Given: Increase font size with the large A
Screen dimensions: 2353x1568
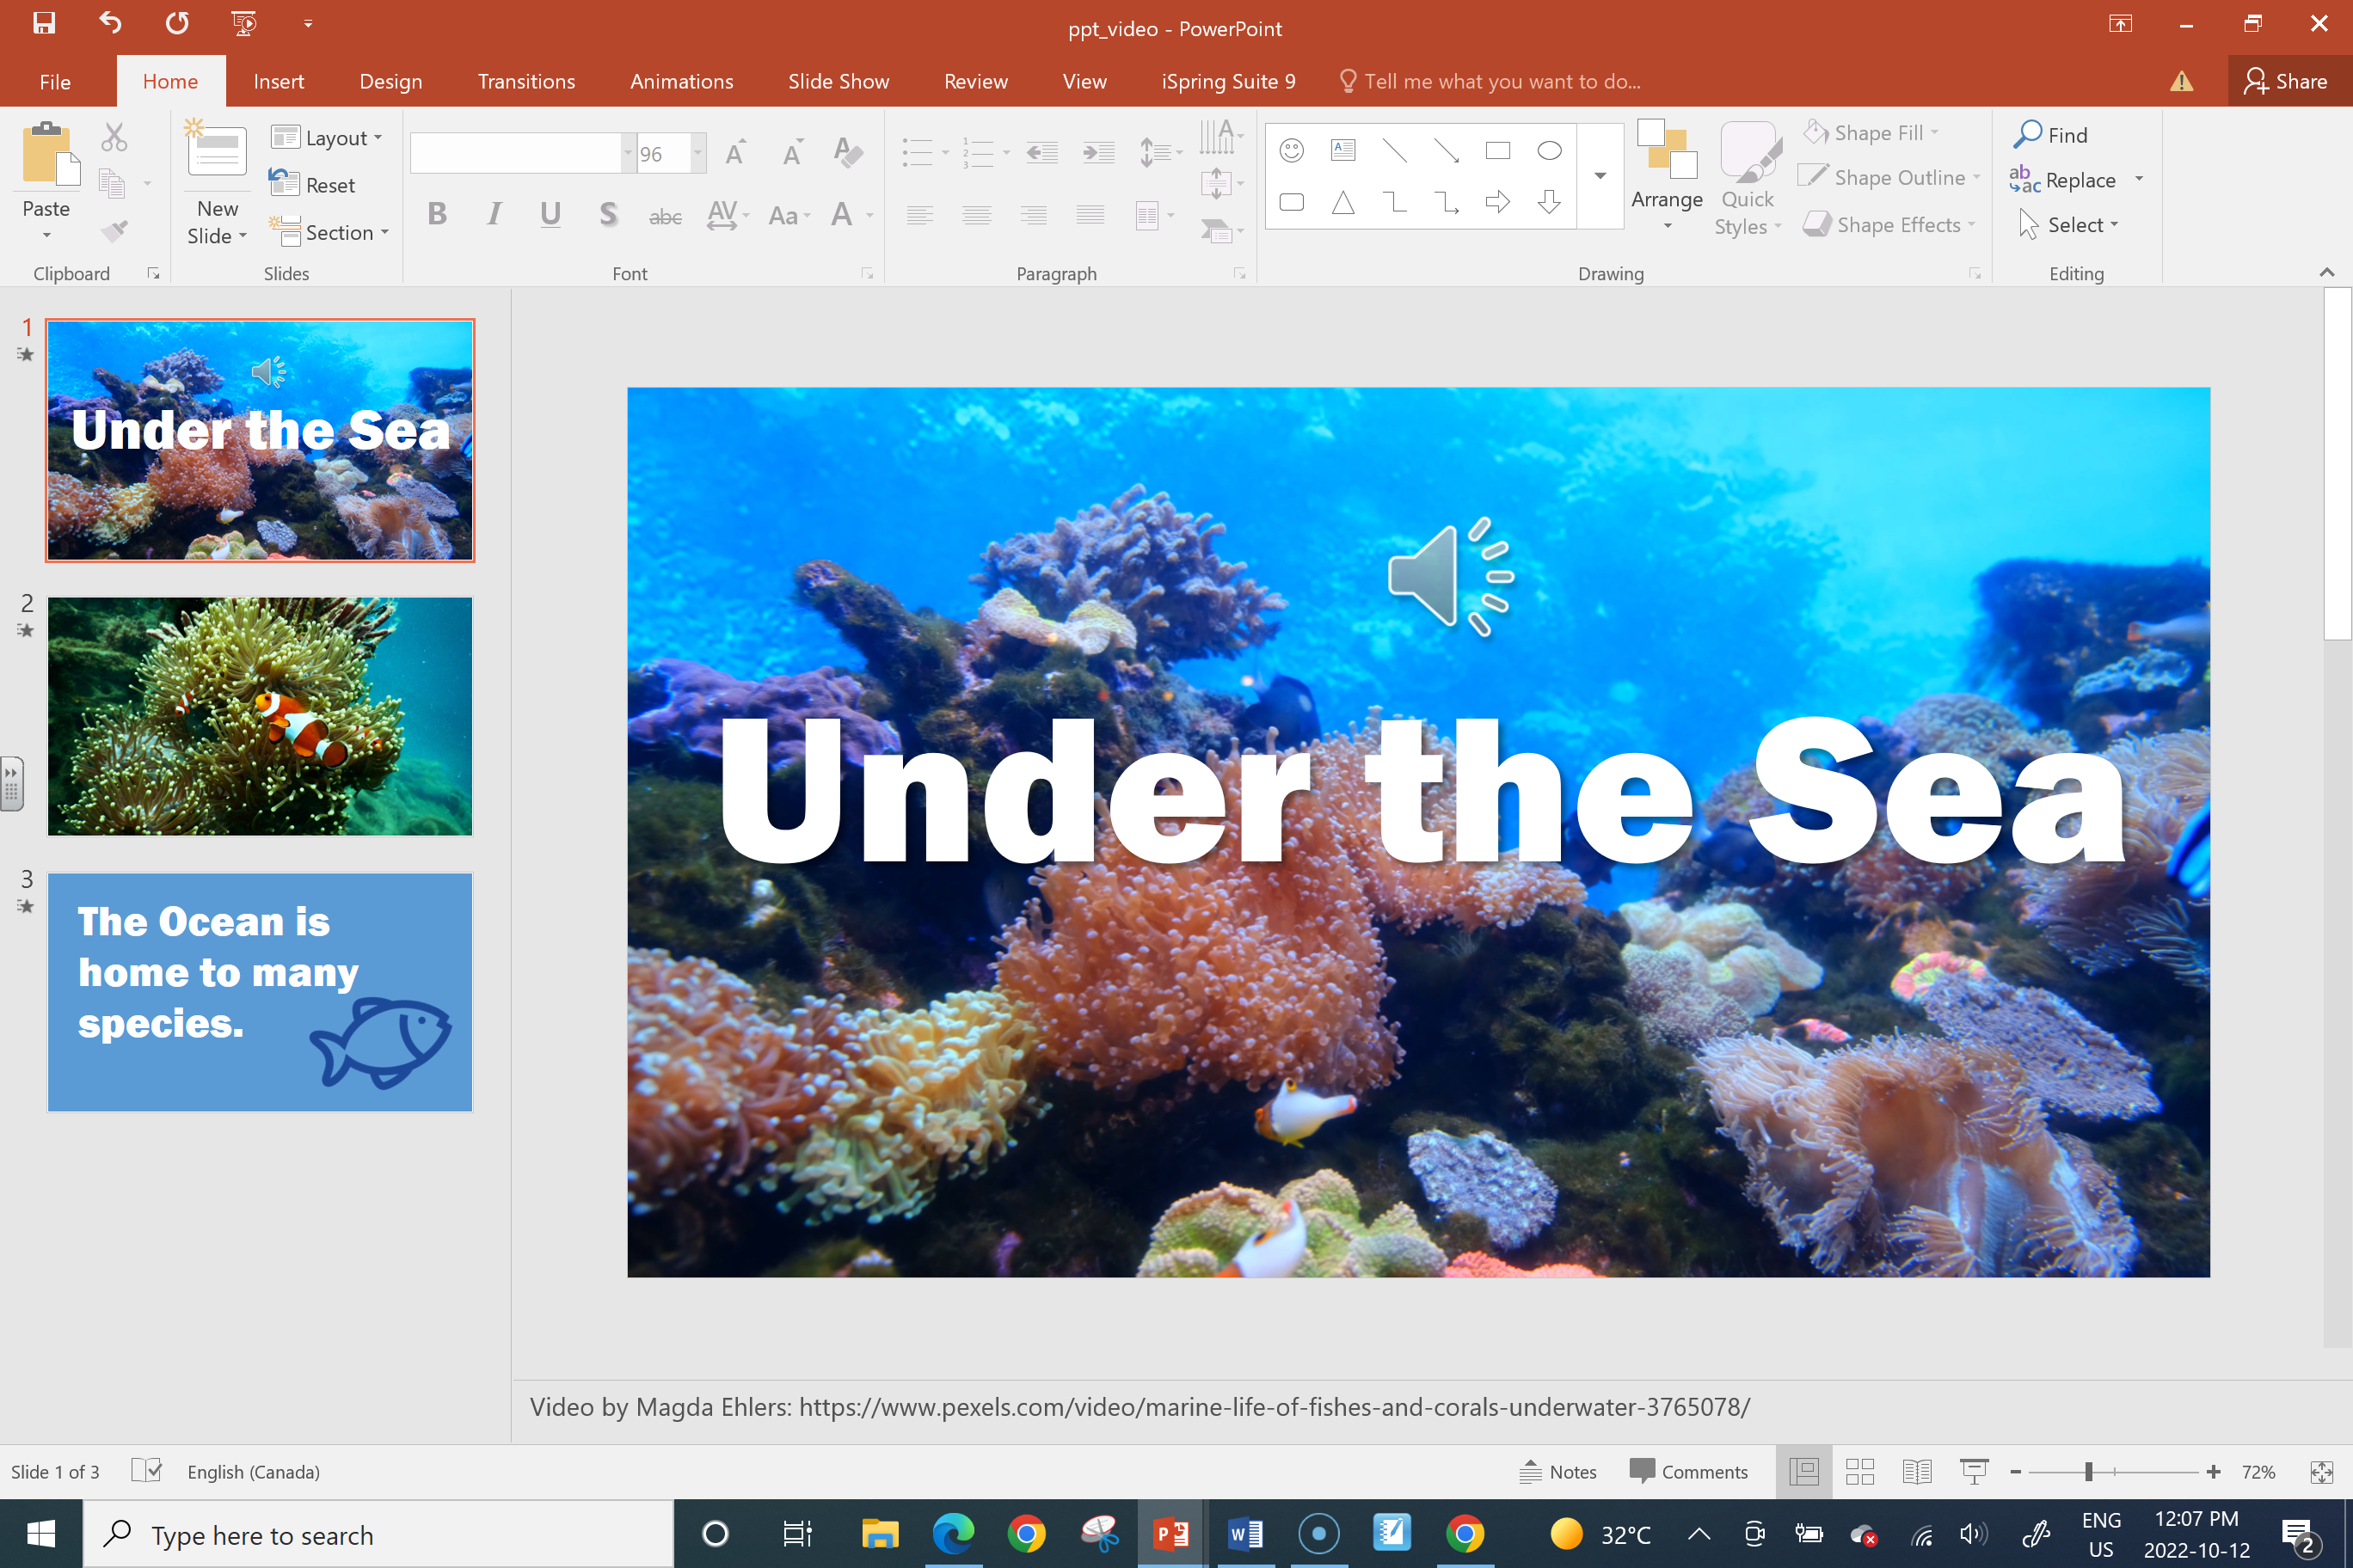Looking at the screenshot, I should 736,153.
